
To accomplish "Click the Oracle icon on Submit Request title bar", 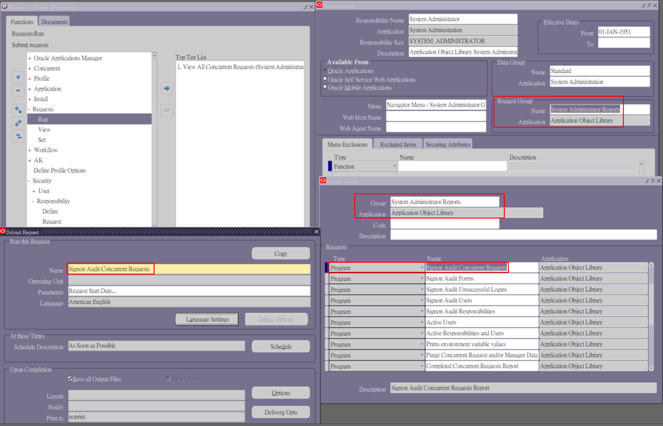I will coord(3,232).
